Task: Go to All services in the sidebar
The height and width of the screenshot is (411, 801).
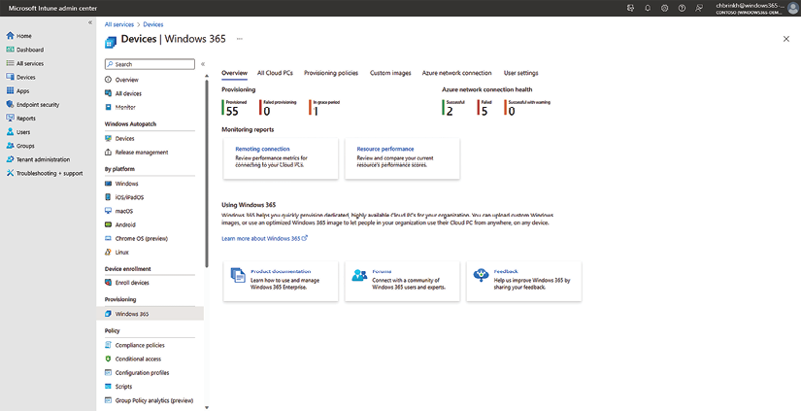Action: 24,63
